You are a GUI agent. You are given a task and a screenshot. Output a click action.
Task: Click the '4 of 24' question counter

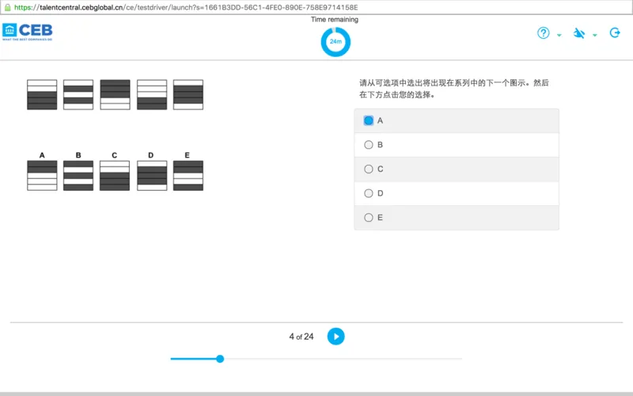coord(301,337)
